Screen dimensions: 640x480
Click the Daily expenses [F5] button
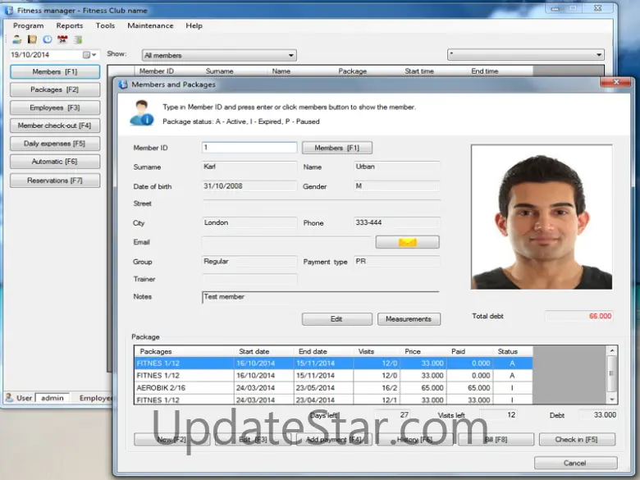(x=55, y=144)
